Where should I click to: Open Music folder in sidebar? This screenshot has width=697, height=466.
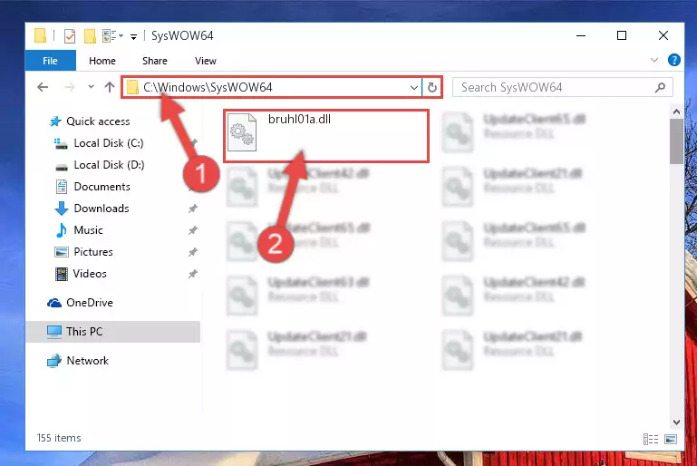pos(88,230)
